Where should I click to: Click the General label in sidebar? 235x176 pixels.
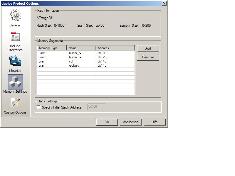[15, 25]
